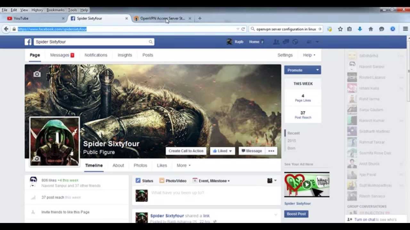Open the Firefox Bookmarks menu

click(55, 10)
